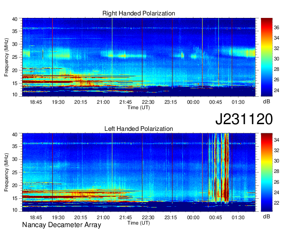Select 19:30 tick under the Right Handed plot
The width and height of the screenshot is (284, 230).
[x=58, y=102]
